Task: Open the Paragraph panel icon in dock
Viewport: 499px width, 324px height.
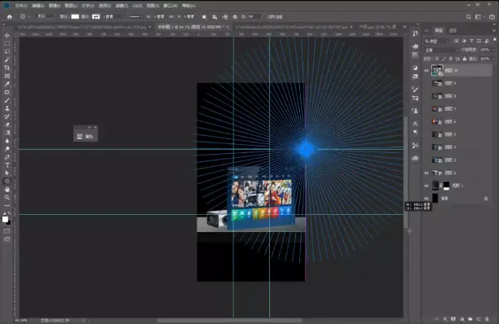Action: 415,133
